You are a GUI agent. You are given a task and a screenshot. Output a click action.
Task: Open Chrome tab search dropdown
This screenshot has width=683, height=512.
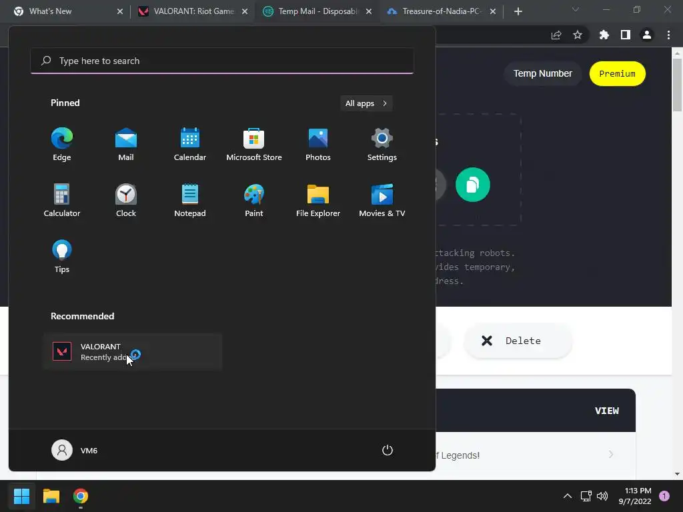point(576,9)
